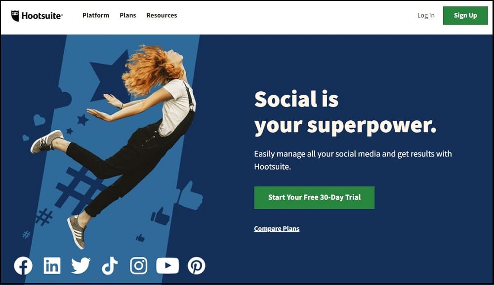Select the Pinterest icon
The image size is (494, 285).
click(x=197, y=266)
